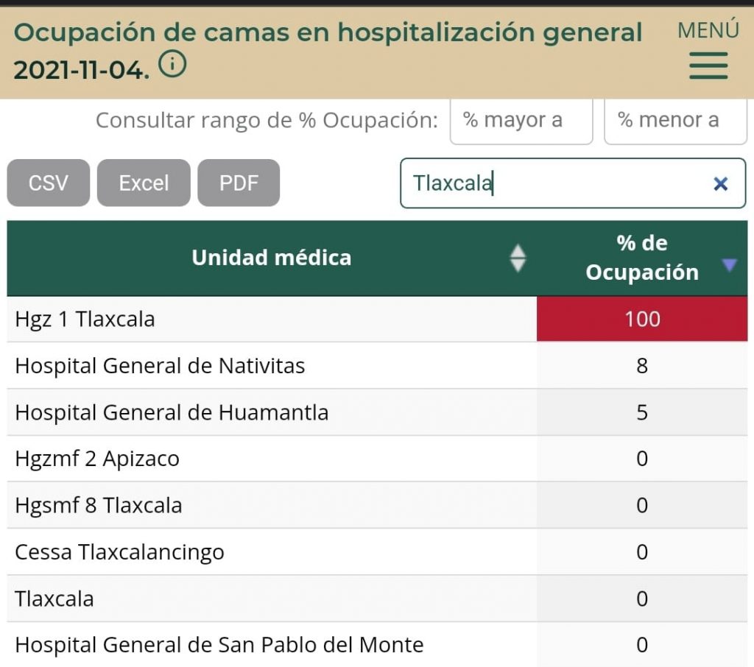The image size is (754, 667).
Task: Click the sort arrows on Unidad médica column
Action: pyautogui.click(x=518, y=258)
